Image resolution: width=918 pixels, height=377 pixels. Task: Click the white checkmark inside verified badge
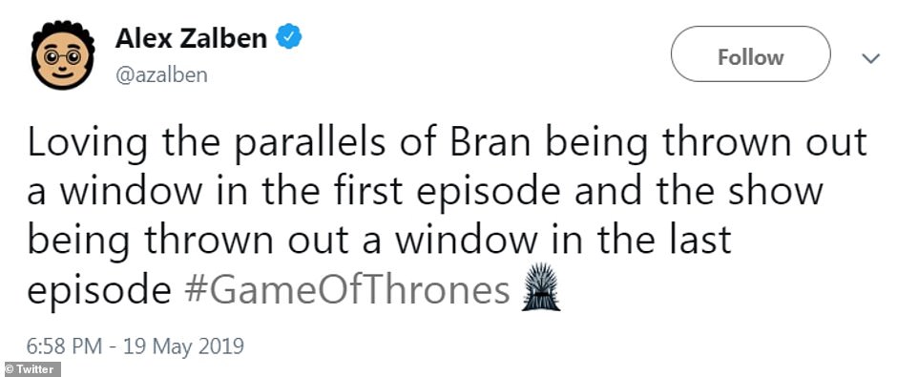[288, 38]
